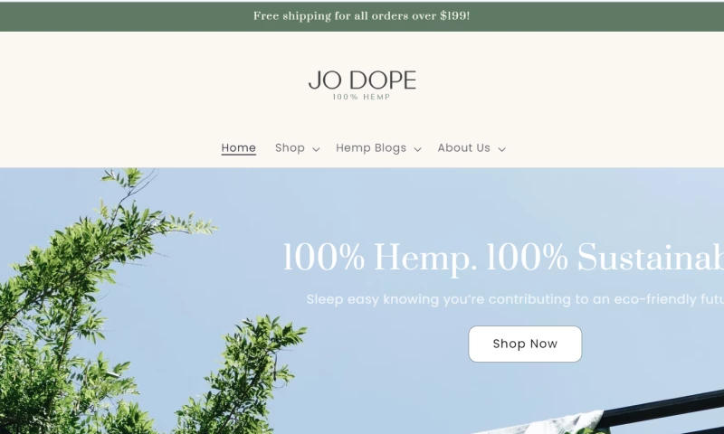This screenshot has height=434, width=724.
Task: Click the 'Sleep easy knowing' subheading text
Action: tap(515, 299)
